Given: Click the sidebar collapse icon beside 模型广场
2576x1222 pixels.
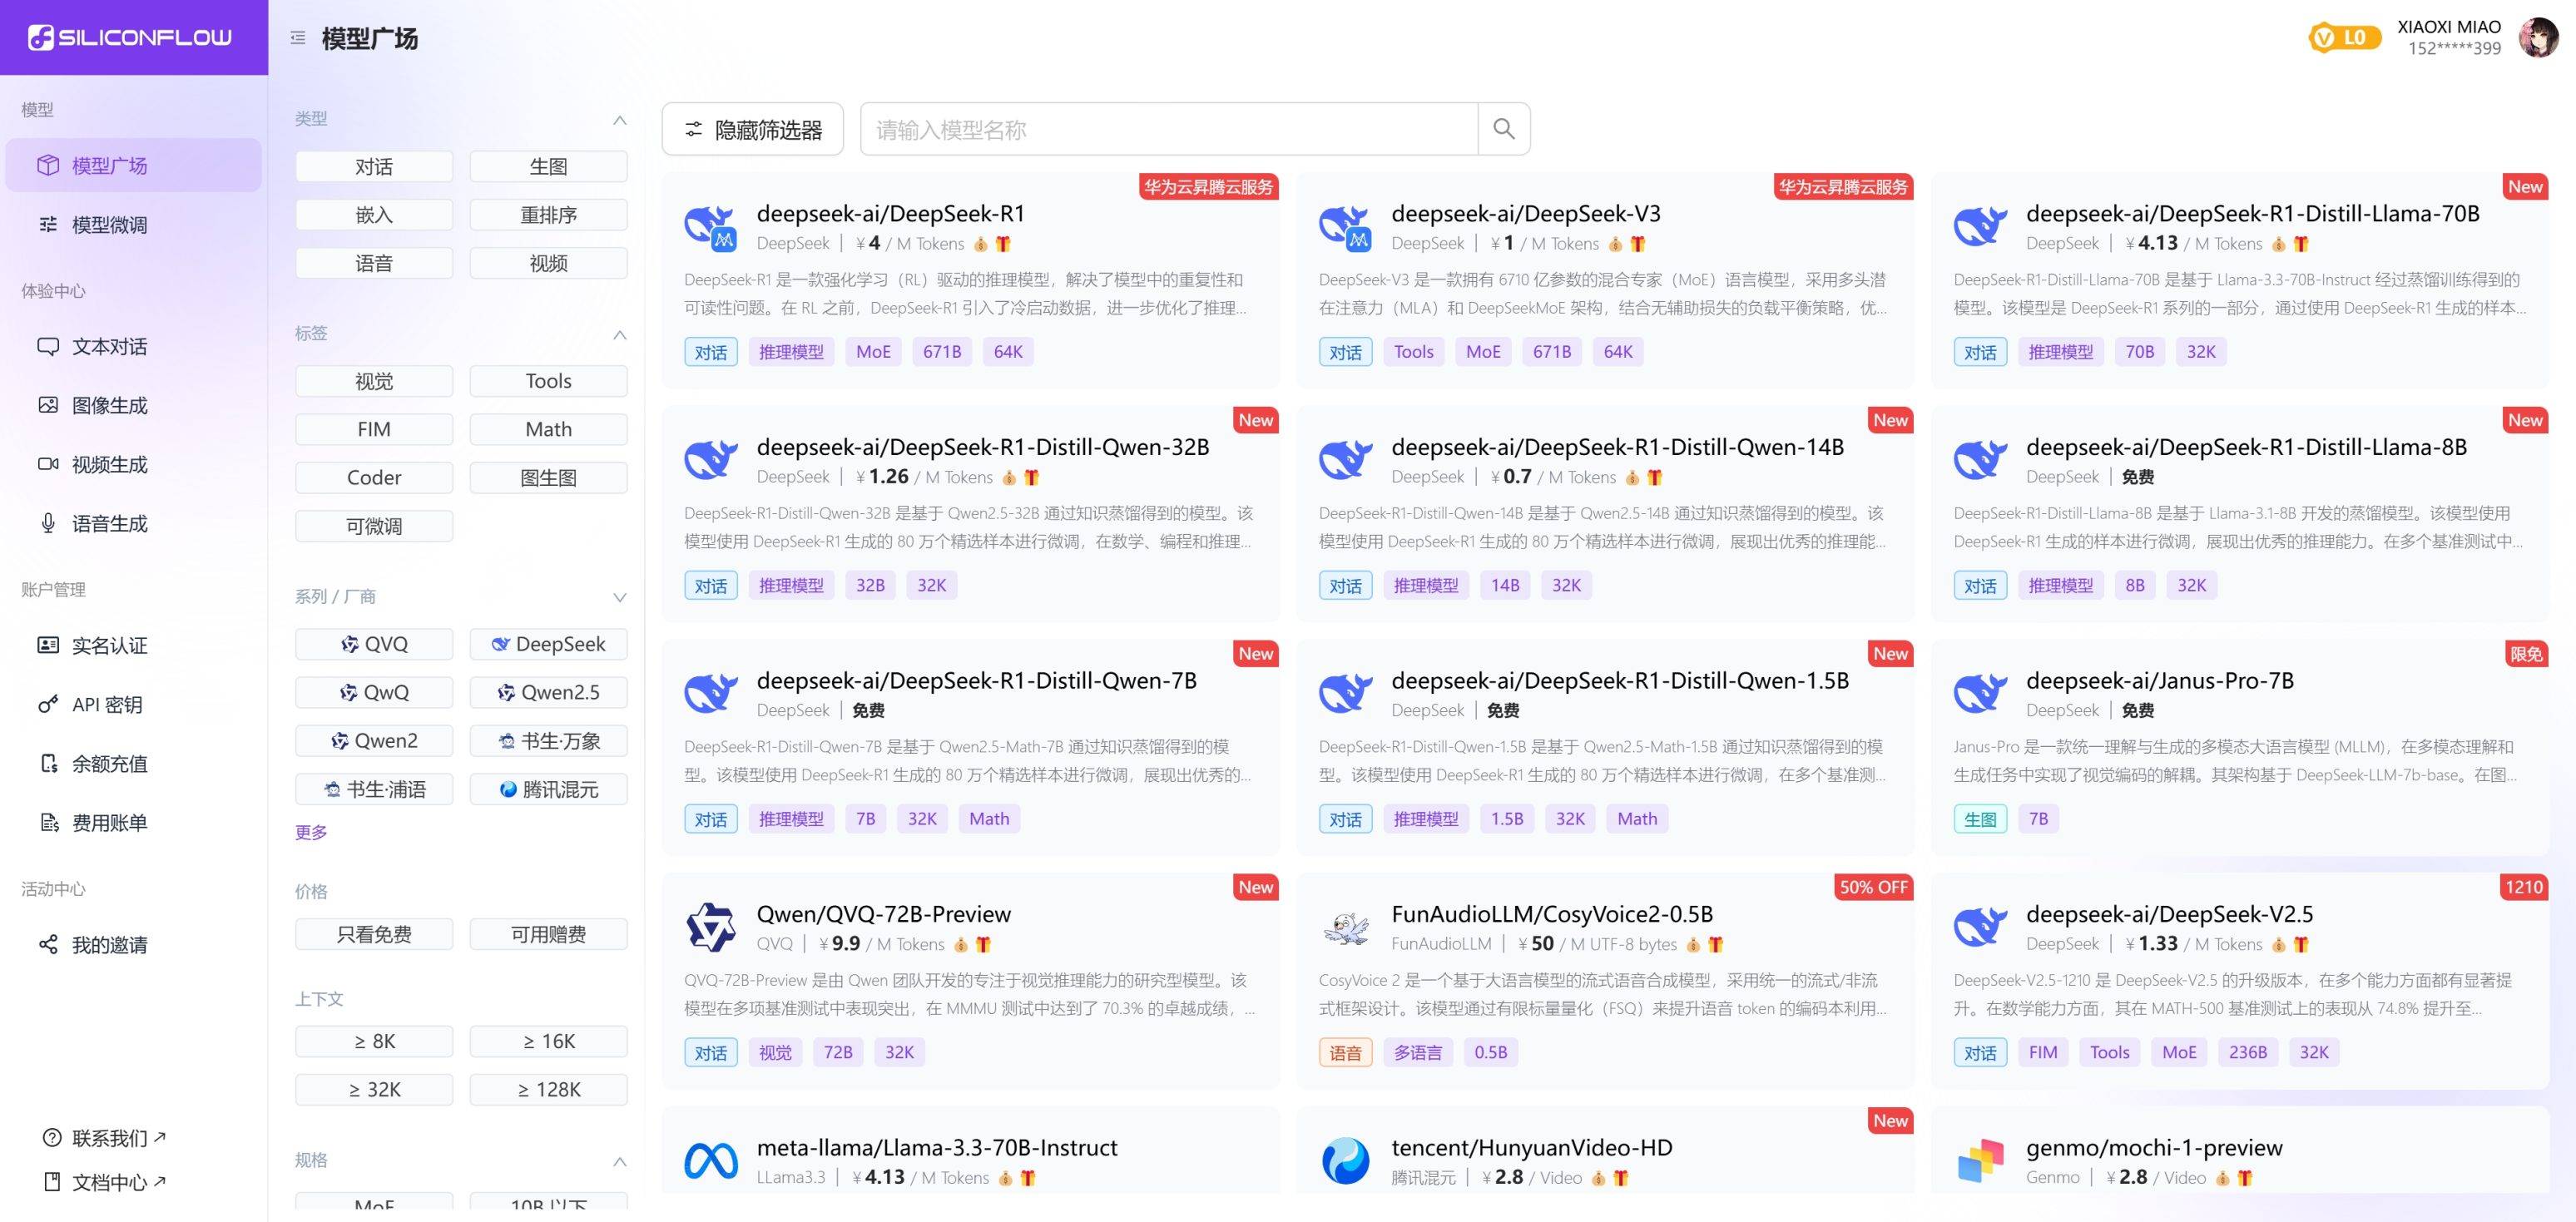Looking at the screenshot, I should coord(297,38).
